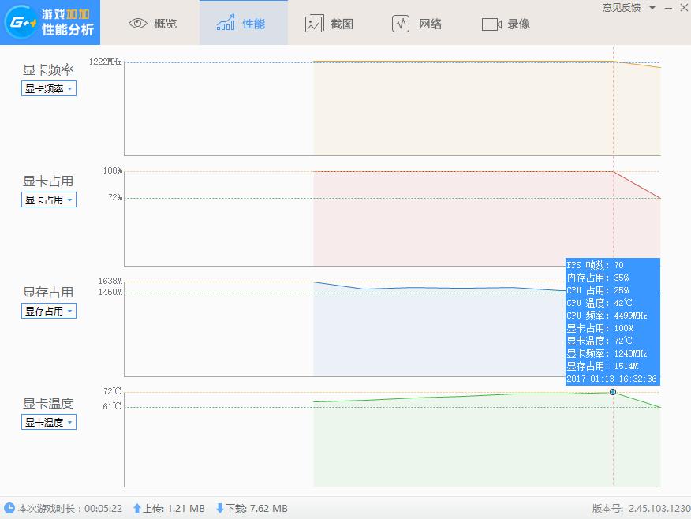Click the 意见反馈 feedback link
This screenshot has height=519, width=691.
point(620,8)
